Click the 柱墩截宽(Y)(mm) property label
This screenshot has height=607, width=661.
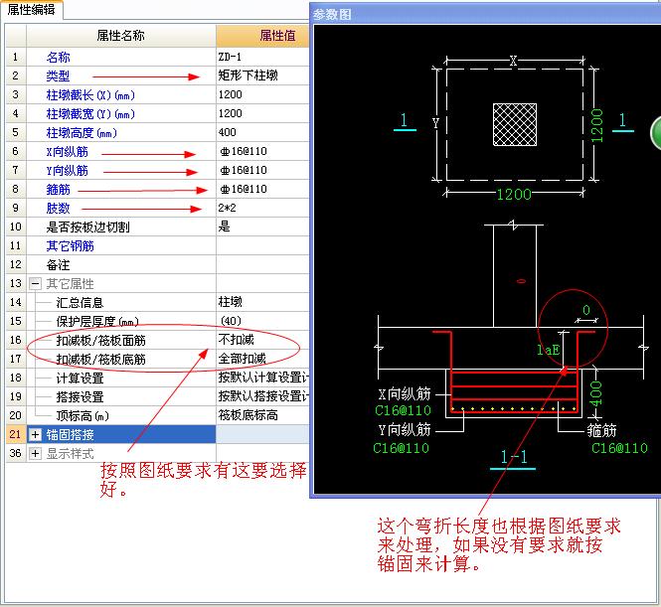[90, 114]
